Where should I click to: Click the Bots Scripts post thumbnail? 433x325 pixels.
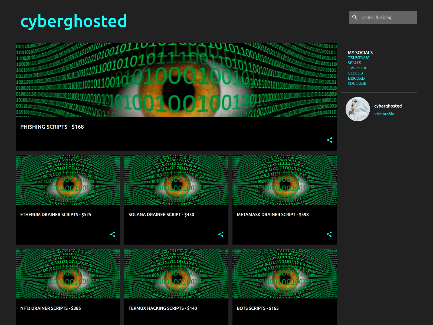[x=284, y=274]
